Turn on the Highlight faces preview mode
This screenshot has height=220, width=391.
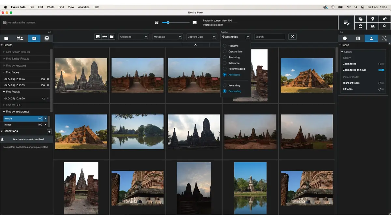pos(381,83)
